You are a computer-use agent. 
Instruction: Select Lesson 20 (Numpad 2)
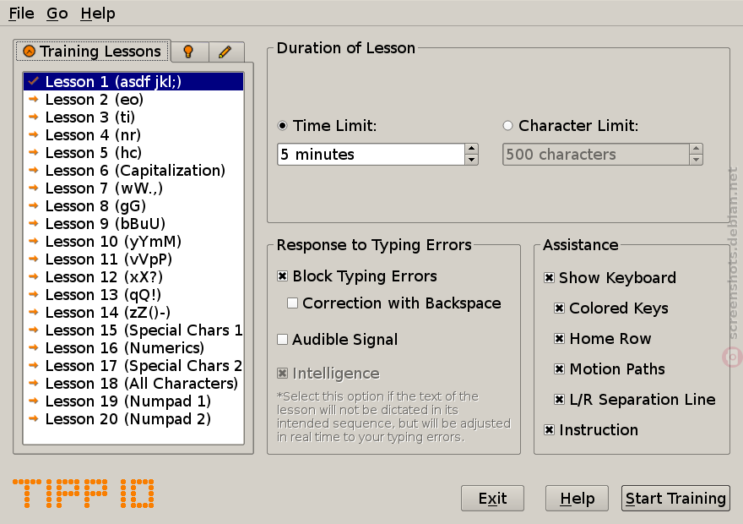coord(133,419)
